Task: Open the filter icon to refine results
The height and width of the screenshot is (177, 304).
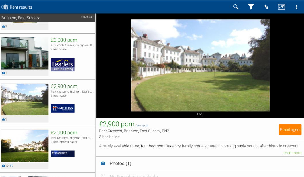Action: click(x=251, y=7)
